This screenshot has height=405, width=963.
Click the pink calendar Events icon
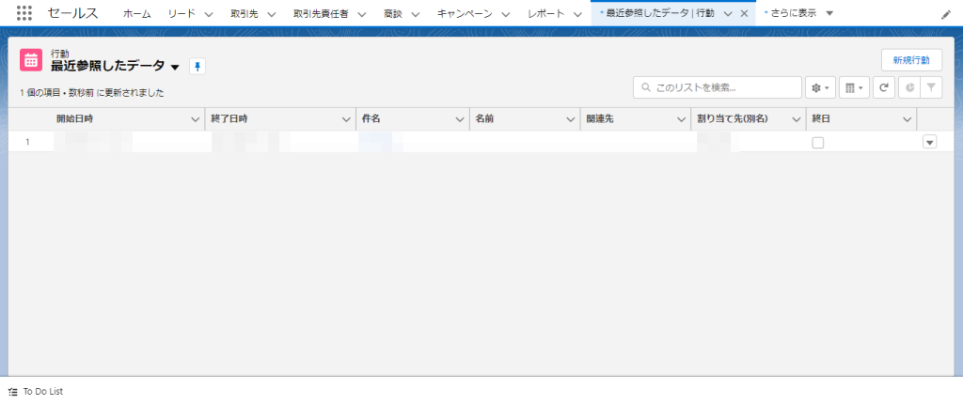click(31, 60)
